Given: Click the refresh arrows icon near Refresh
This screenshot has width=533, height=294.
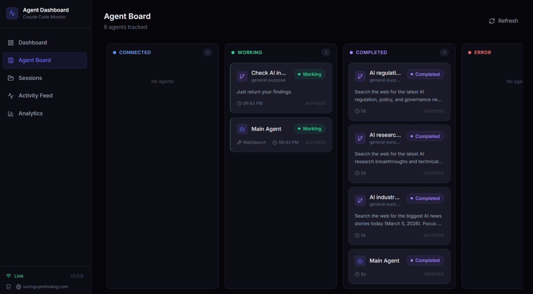Looking at the screenshot, I should (x=491, y=20).
